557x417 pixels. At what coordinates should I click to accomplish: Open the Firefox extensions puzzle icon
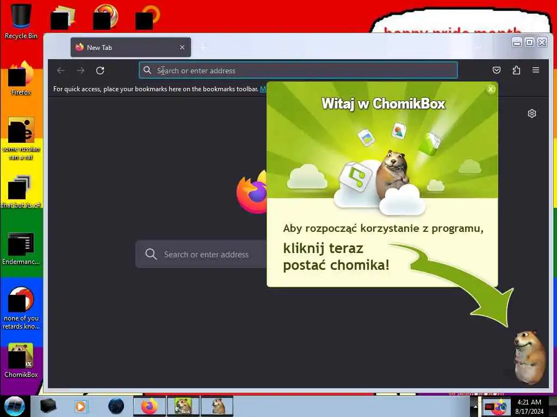(516, 70)
